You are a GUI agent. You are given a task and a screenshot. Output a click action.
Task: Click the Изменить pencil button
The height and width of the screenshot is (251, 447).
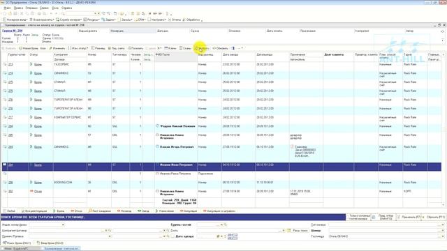coord(57,48)
